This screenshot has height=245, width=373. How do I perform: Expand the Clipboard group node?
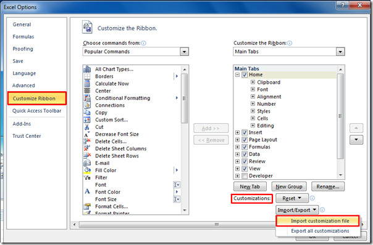tap(253, 82)
